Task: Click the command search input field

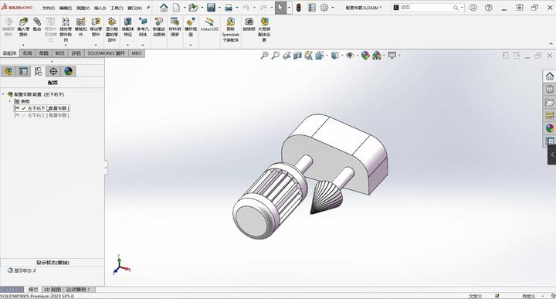Action: point(425,8)
